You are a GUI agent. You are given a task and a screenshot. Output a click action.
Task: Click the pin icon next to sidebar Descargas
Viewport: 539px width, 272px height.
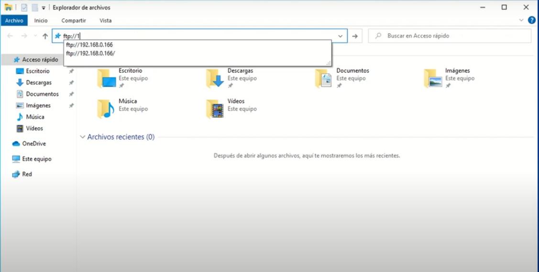pos(71,83)
